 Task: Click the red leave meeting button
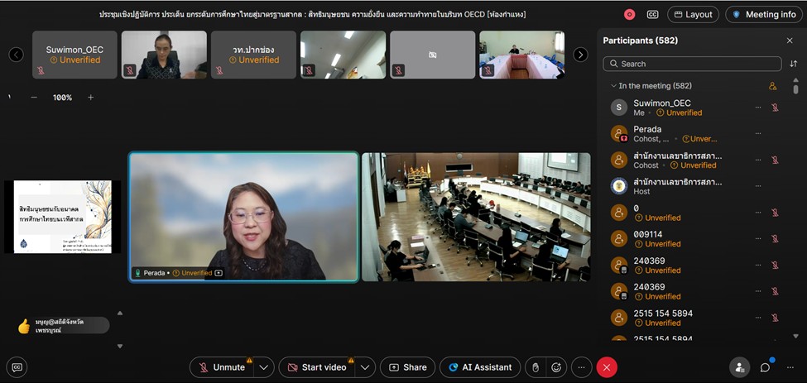click(x=607, y=367)
